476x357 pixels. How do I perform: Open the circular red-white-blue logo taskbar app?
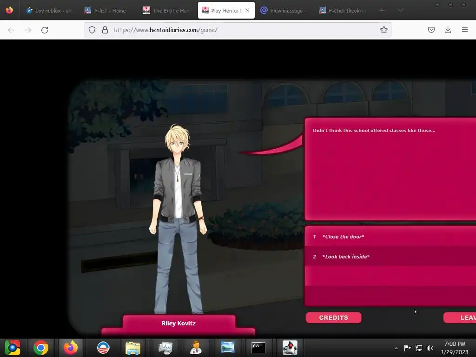click(103, 348)
